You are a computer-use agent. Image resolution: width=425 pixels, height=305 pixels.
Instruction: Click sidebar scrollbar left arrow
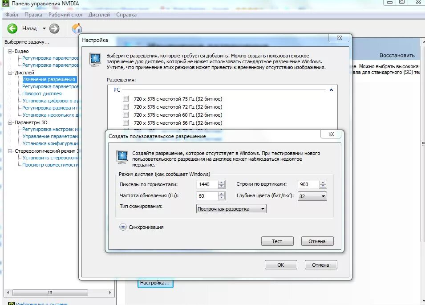click(8, 293)
